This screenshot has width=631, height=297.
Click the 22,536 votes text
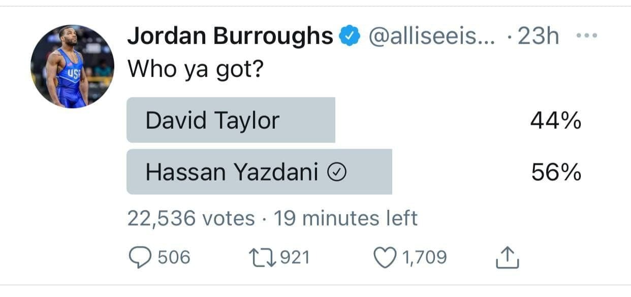(191, 218)
